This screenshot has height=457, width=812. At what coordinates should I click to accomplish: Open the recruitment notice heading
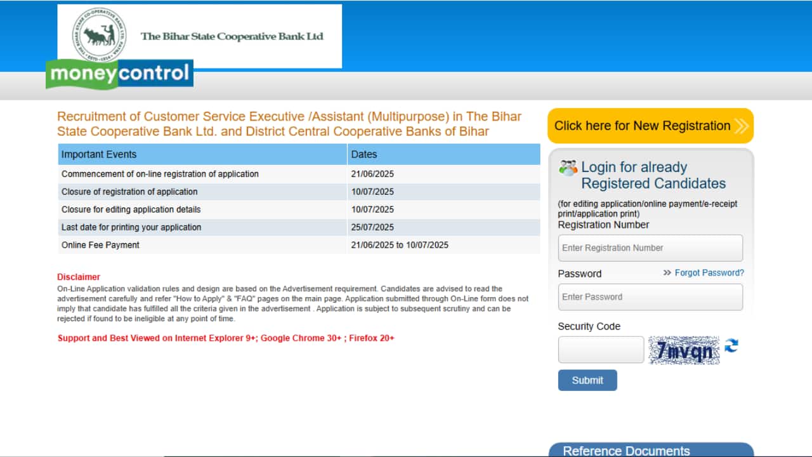(x=289, y=124)
